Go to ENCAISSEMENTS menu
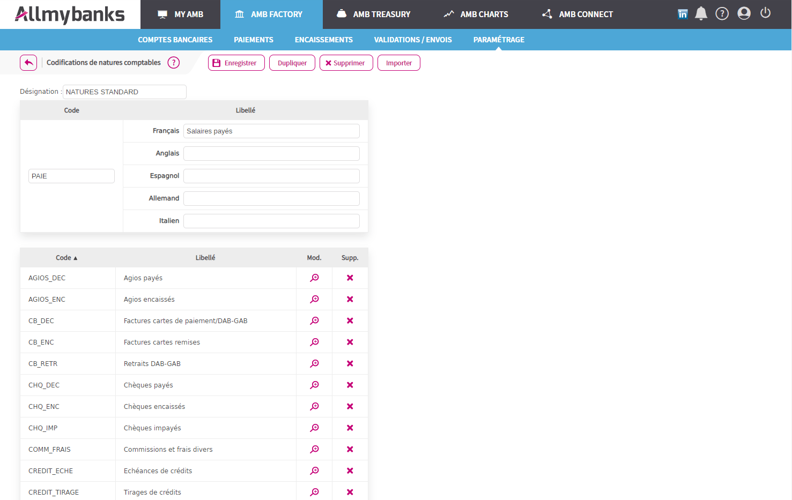The height and width of the screenshot is (500, 792). [x=324, y=40]
